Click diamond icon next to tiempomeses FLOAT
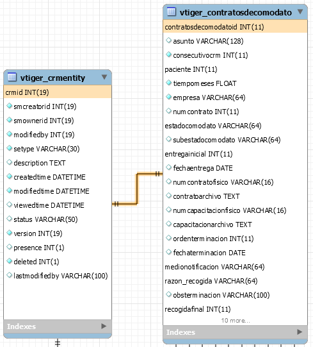The height and width of the screenshot is (347, 313). 168,83
